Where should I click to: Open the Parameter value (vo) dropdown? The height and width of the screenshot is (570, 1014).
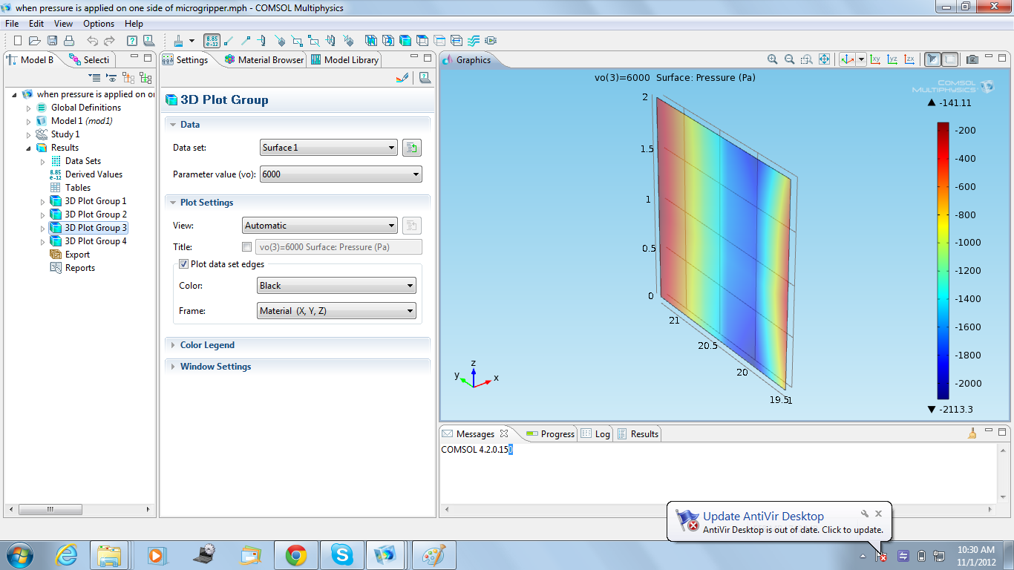341,174
